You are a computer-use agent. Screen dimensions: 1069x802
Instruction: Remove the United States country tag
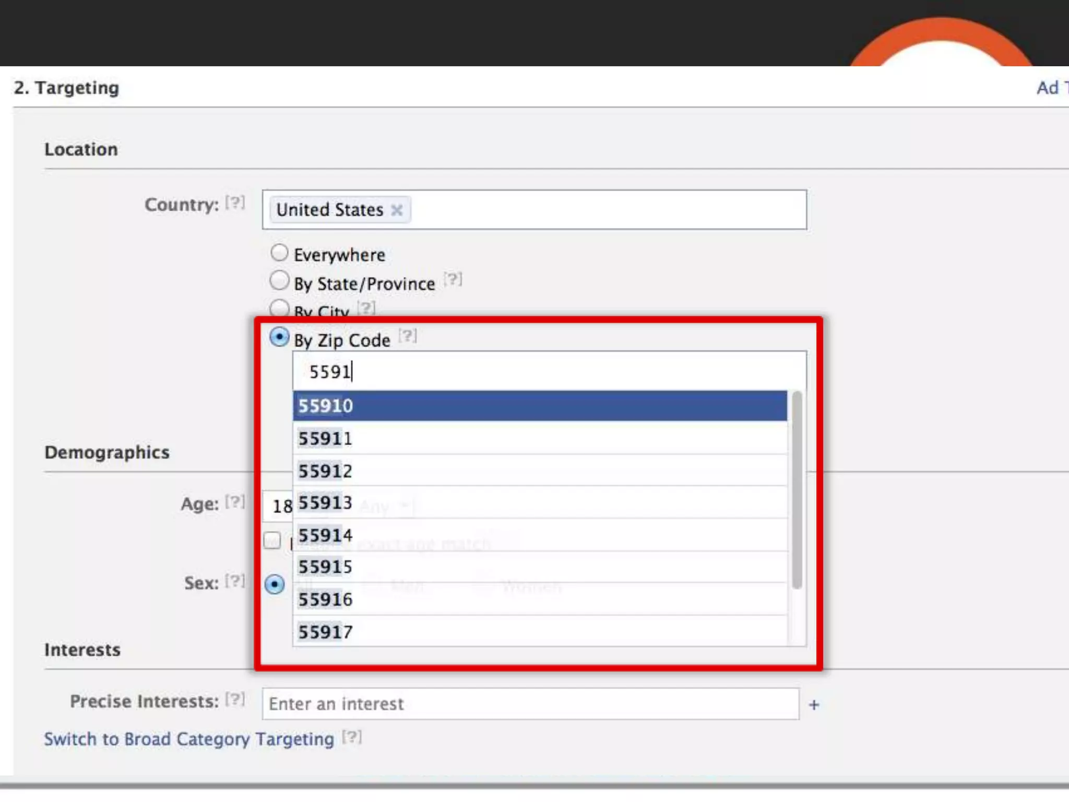[397, 210]
